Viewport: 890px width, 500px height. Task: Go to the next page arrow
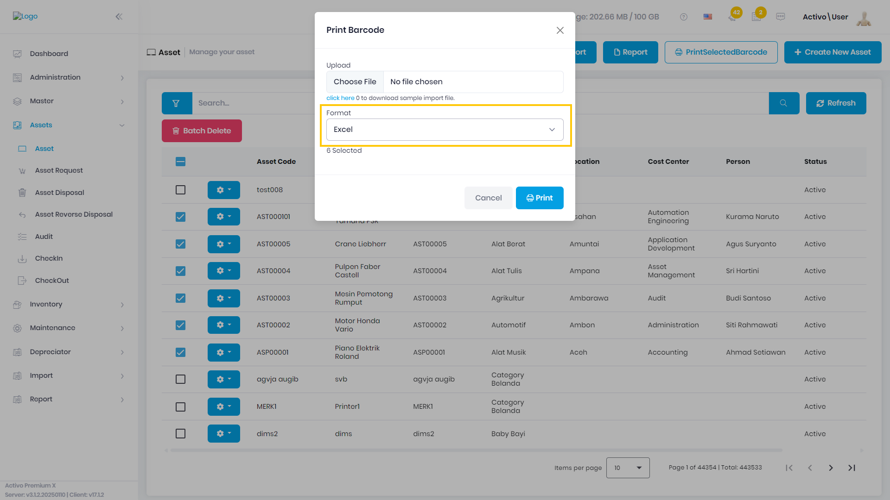(x=831, y=468)
